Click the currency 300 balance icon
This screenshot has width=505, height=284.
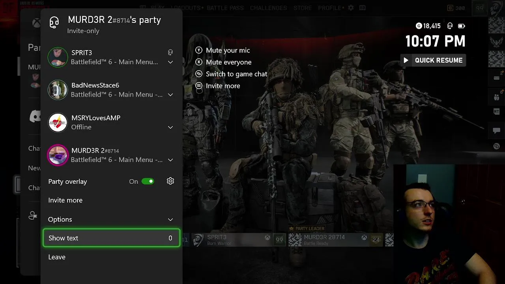(451, 8)
